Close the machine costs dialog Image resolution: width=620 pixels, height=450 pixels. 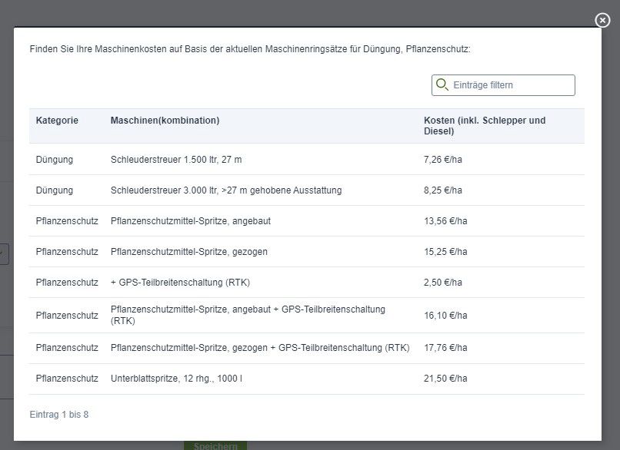coord(602,20)
